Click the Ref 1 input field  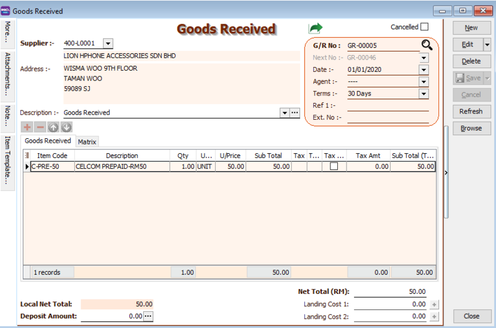pyautogui.click(x=387, y=105)
